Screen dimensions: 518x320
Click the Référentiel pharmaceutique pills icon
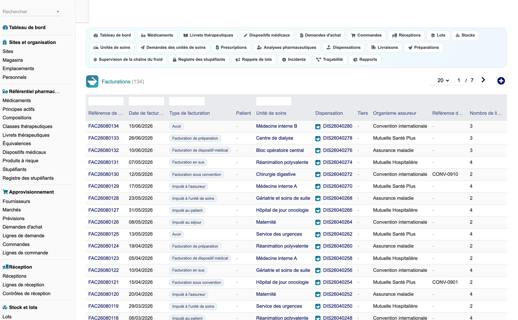[5, 91]
